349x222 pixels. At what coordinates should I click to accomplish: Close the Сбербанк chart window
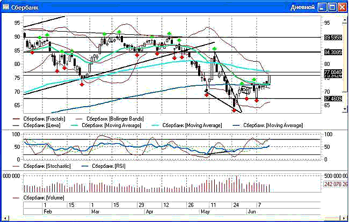[342, 8]
